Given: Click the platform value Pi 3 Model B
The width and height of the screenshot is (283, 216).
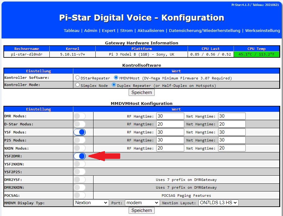Looking at the screenshot, I should click(142, 54).
